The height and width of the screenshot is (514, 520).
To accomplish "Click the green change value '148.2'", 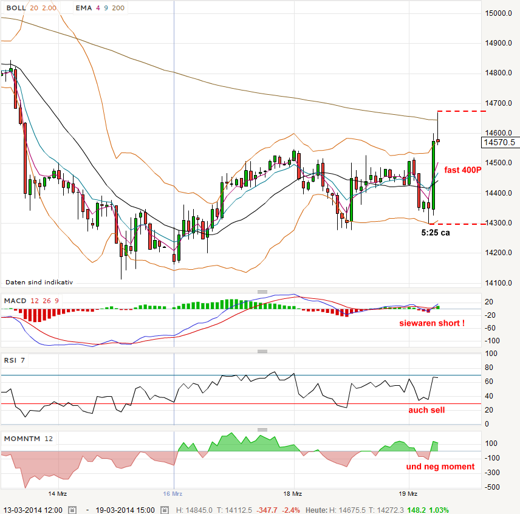I will [416, 510].
